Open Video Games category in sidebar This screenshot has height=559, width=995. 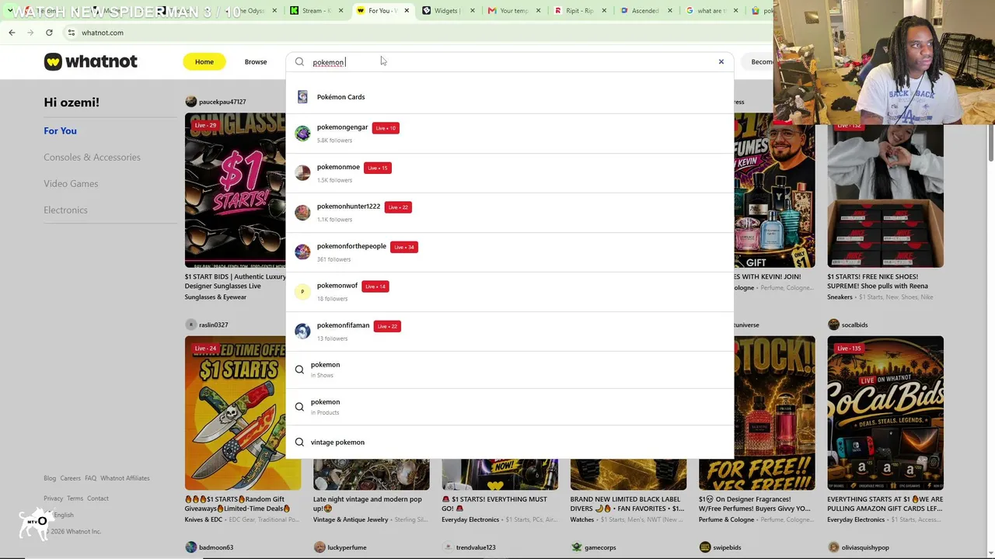coord(71,183)
